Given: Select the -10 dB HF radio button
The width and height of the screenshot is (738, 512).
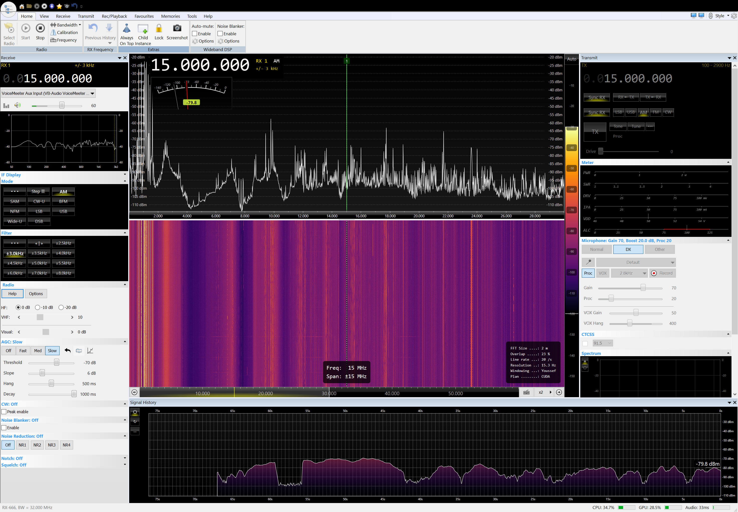Looking at the screenshot, I should pos(38,307).
